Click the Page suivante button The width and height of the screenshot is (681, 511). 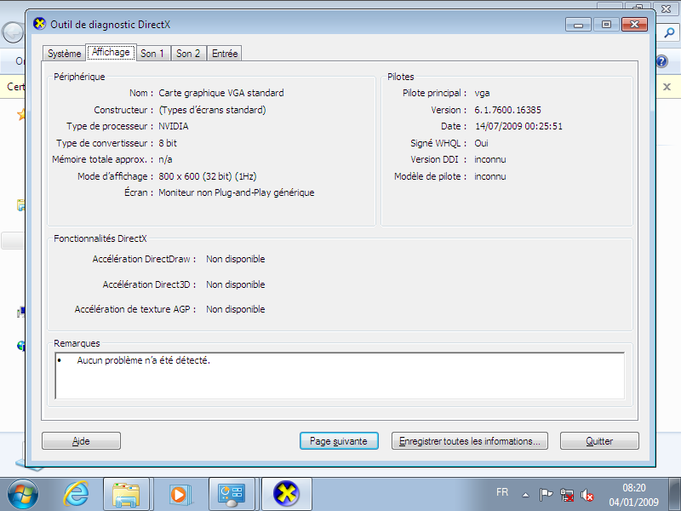point(338,441)
